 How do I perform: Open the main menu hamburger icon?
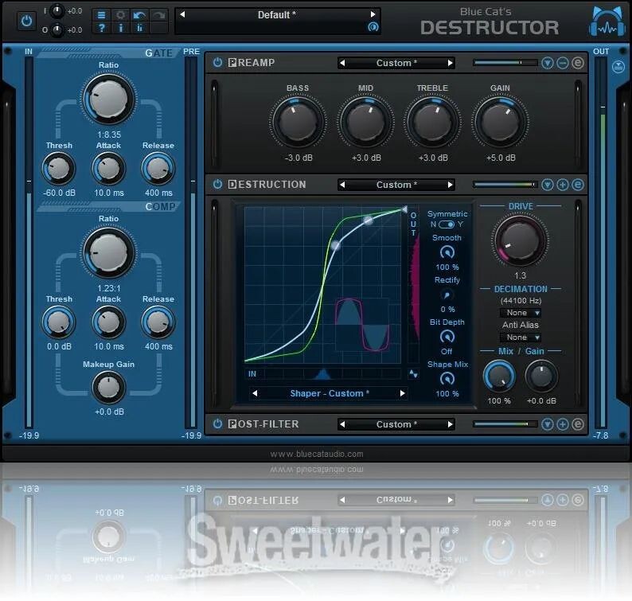click(x=102, y=15)
